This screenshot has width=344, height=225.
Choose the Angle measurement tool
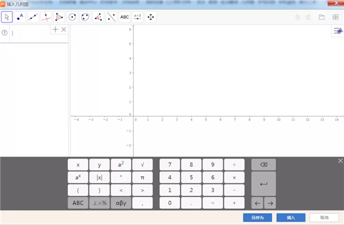click(x=98, y=17)
